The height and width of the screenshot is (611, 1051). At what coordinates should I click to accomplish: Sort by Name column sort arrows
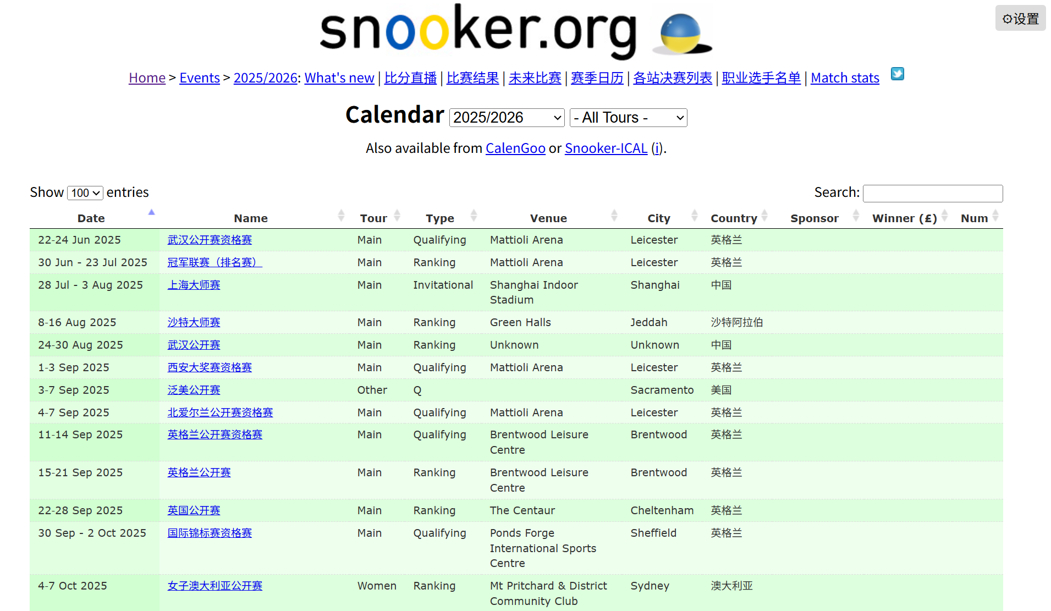coord(341,216)
